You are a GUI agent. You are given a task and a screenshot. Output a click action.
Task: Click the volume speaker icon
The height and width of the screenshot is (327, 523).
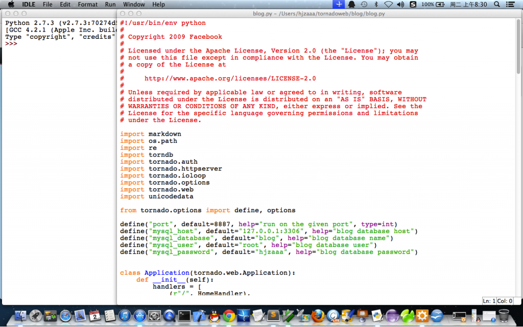click(400, 4)
